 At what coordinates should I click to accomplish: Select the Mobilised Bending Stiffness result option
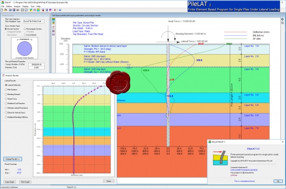pyautogui.click(x=6, y=117)
